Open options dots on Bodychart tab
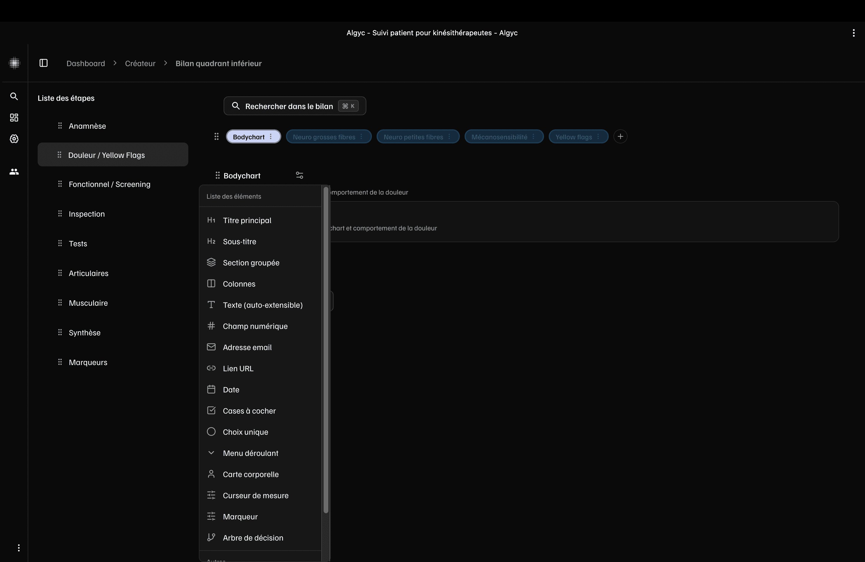Image resolution: width=865 pixels, height=562 pixels. [271, 136]
